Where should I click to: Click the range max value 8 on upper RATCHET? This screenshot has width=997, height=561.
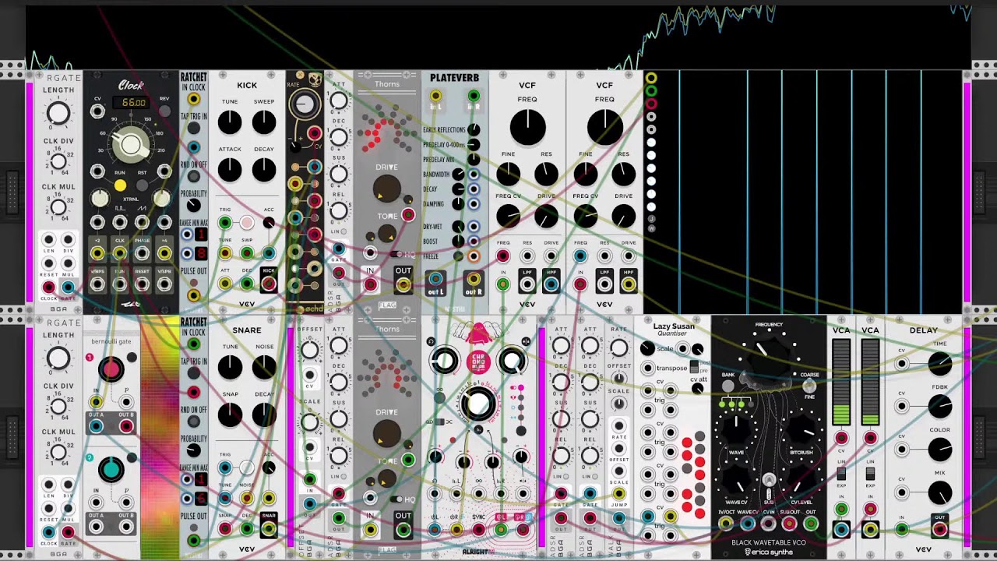pyautogui.click(x=201, y=253)
